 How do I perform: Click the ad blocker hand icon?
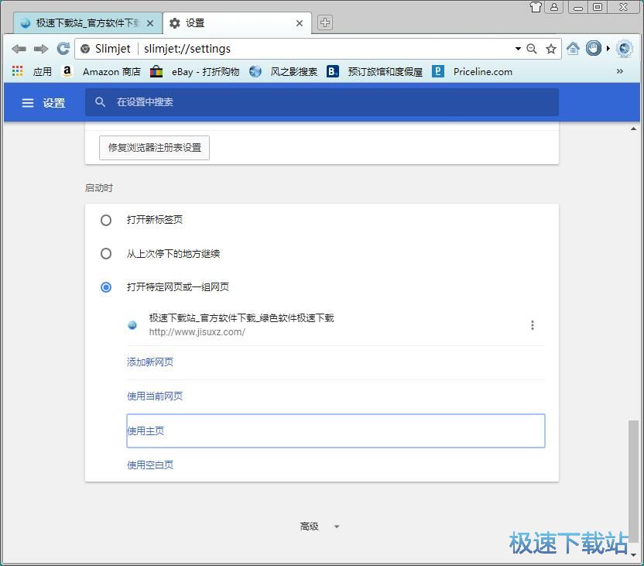[x=593, y=49]
